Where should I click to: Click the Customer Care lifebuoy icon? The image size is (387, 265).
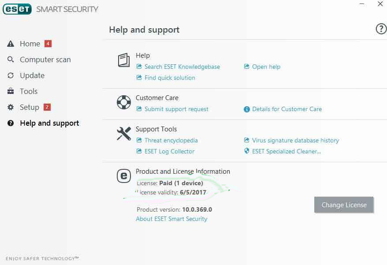[x=124, y=102]
